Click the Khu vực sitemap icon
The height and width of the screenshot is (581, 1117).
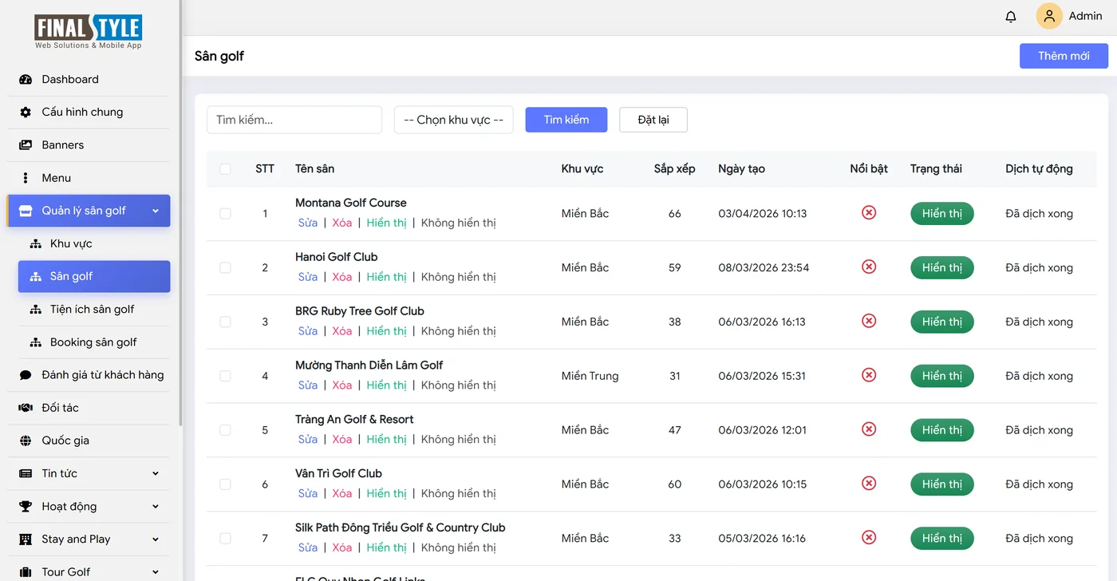35,243
